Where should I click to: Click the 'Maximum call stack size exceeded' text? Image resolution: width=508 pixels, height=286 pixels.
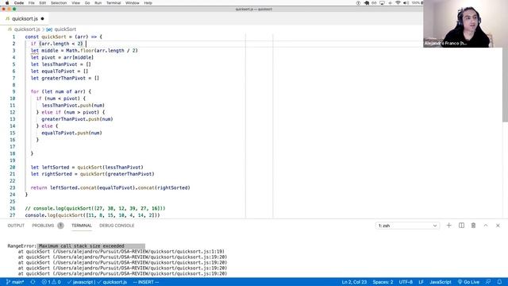82,246
